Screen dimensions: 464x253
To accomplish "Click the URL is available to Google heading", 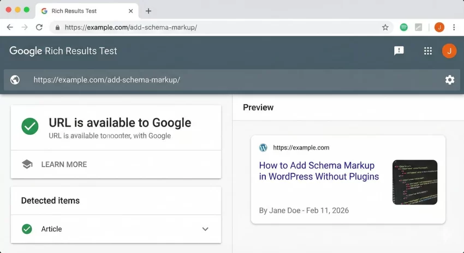I will (x=120, y=123).
